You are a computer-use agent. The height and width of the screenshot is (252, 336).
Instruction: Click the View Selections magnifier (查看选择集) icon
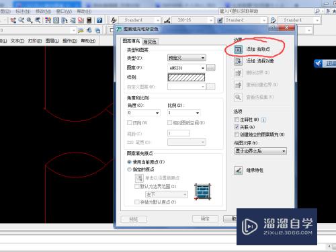pyautogui.click(x=238, y=97)
